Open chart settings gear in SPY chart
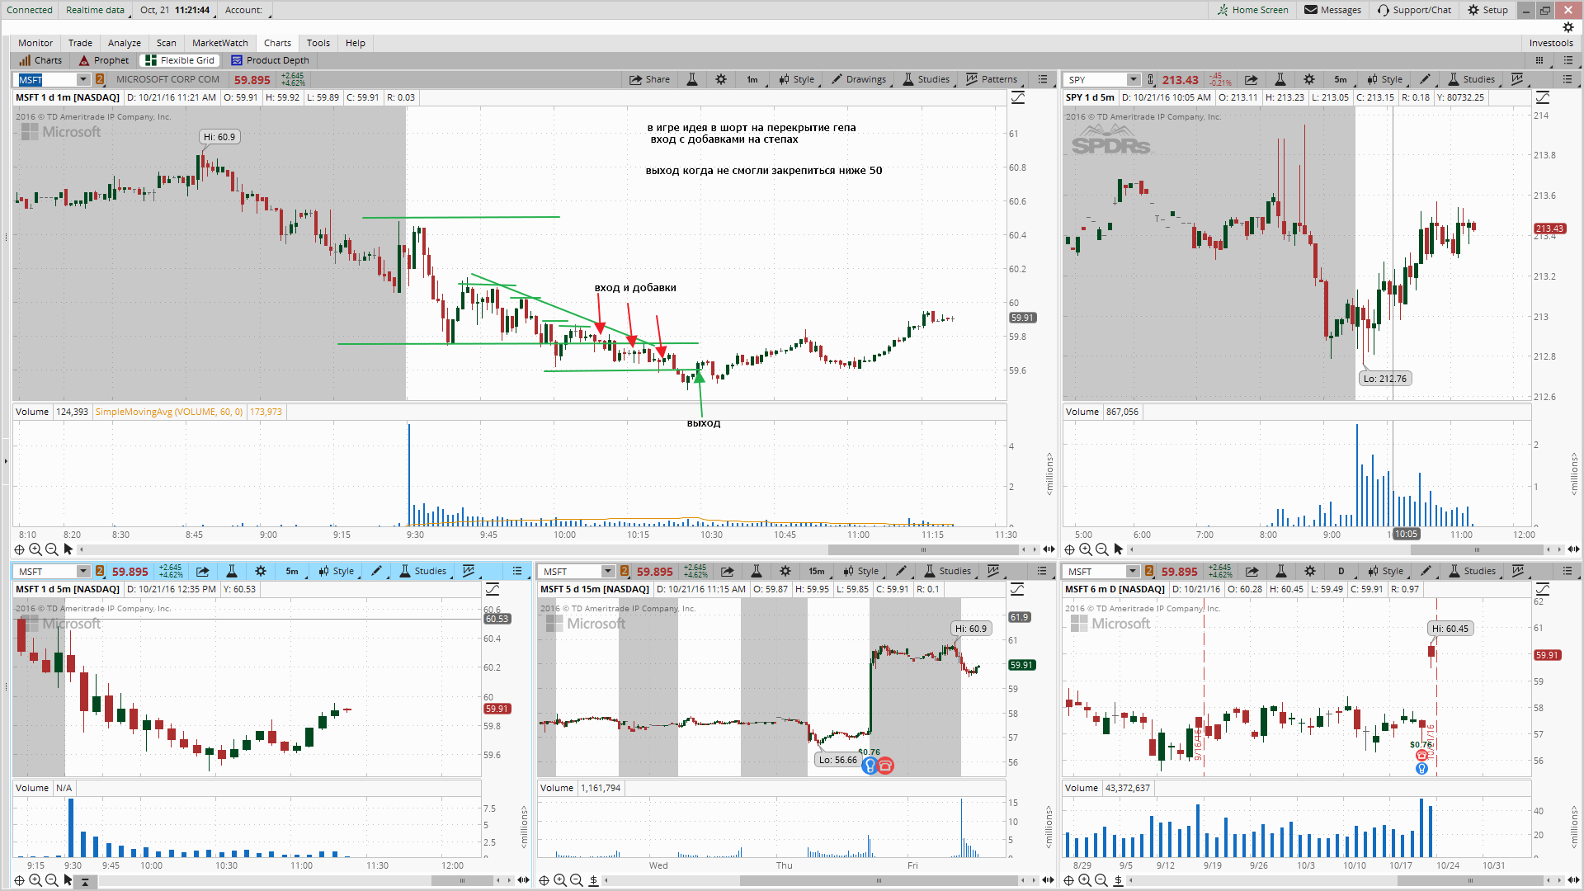 coord(1309,80)
